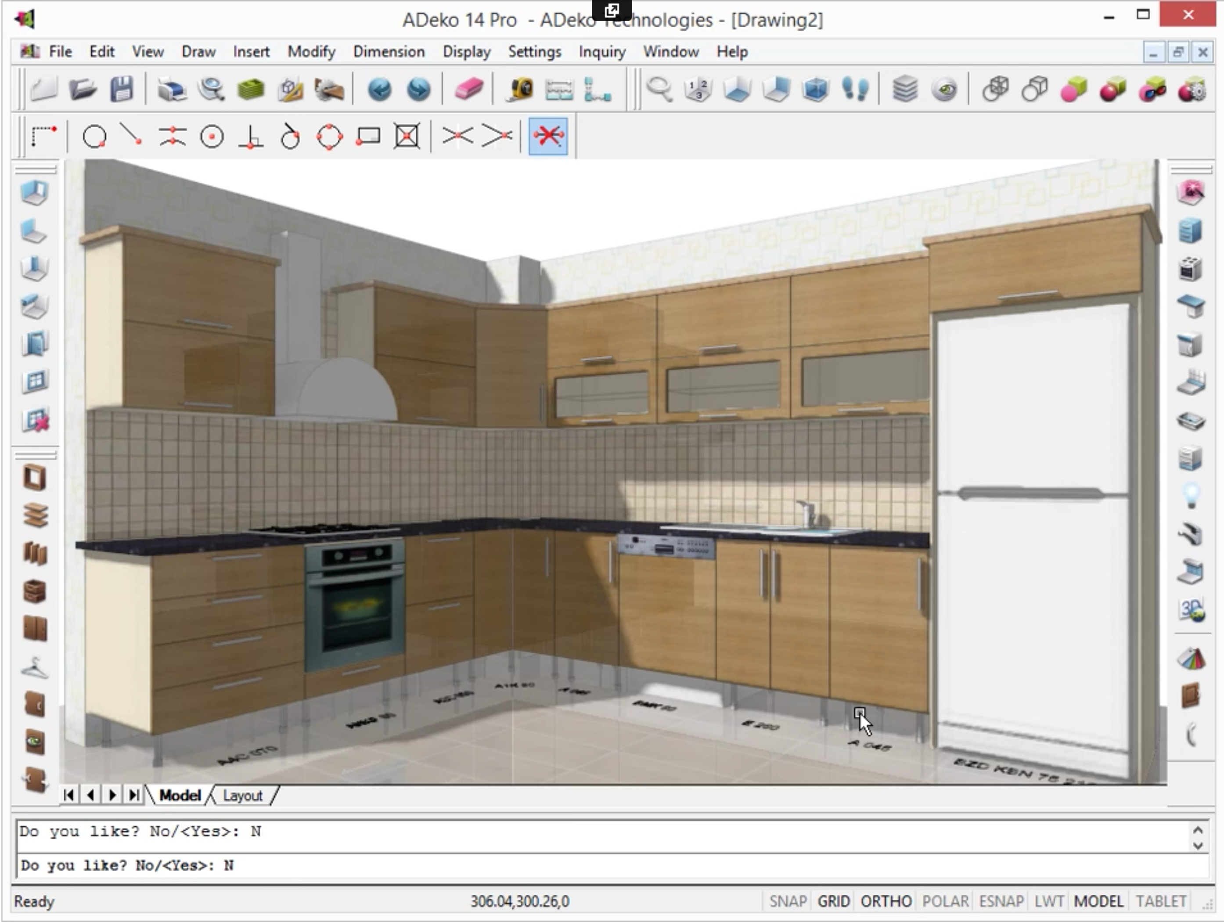Click the green cube pink sphere render icon

[1073, 89]
